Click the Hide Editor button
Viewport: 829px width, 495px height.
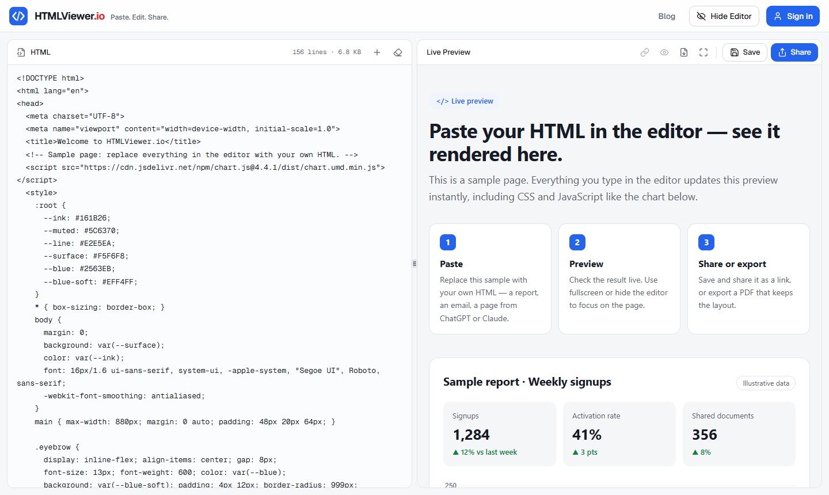tap(724, 16)
